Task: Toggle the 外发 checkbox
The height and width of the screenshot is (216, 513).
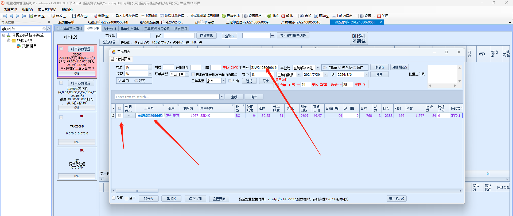Action: click(x=230, y=81)
